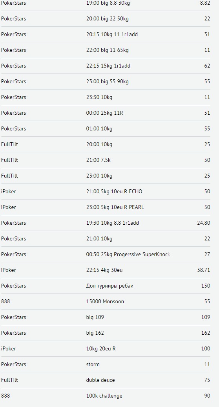Select the big 109 tournament row
This screenshot has height=407, width=219.
[105, 317]
